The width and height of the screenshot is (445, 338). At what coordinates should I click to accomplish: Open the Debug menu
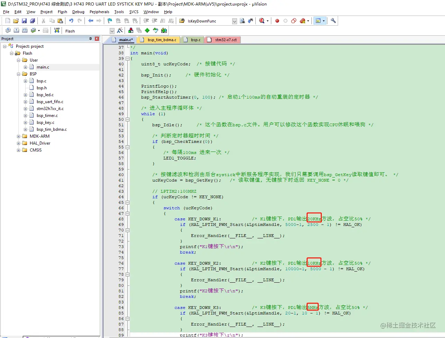78,12
